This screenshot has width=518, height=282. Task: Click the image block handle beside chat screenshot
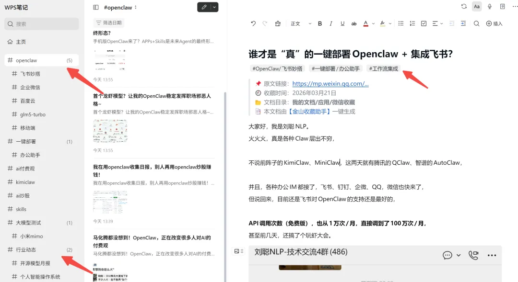coord(239,251)
